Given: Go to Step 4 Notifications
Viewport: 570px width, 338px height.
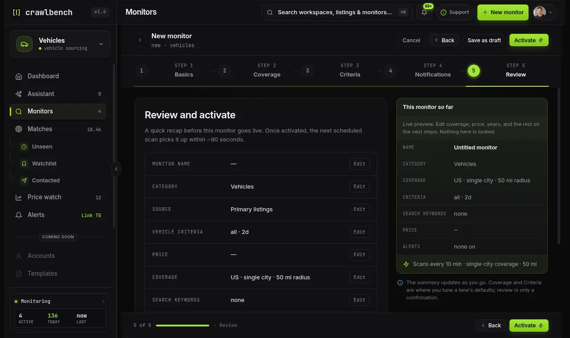Looking at the screenshot, I should point(424,71).
